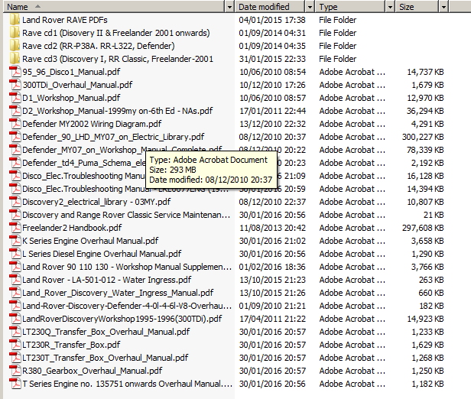The width and height of the screenshot is (471, 399).
Task: Sort files by Date modified header
Action: [x=271, y=7]
